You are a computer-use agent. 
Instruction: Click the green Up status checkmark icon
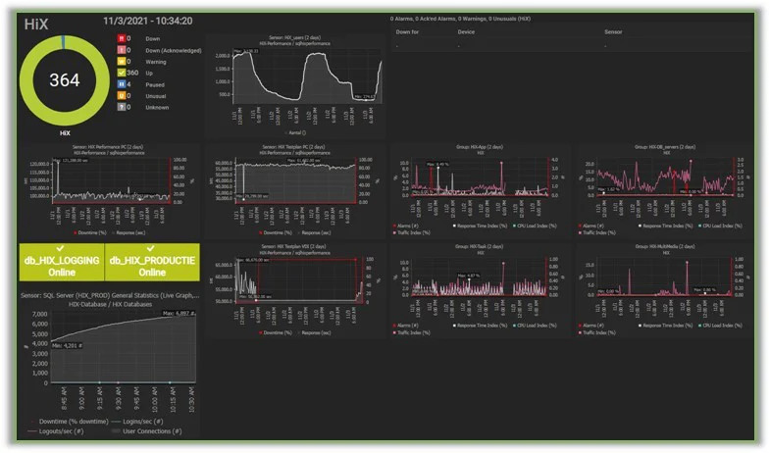click(x=122, y=75)
